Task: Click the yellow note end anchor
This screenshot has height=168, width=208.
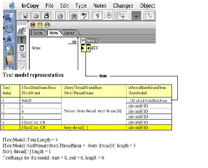Action: click(x=88, y=48)
